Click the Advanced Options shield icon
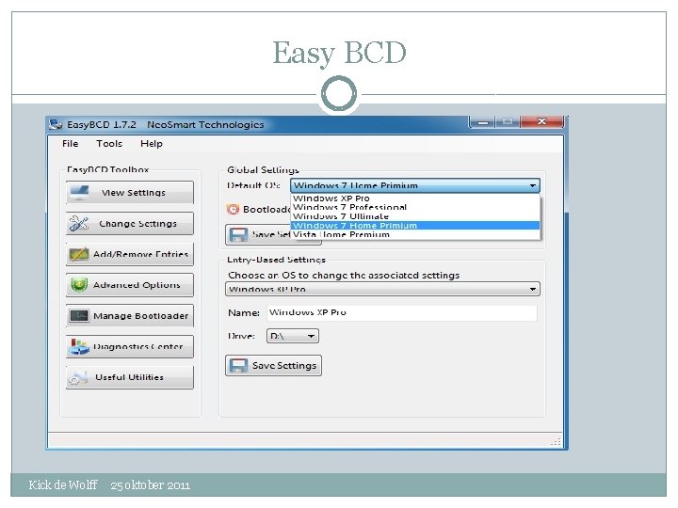The image size is (678, 508). tap(79, 285)
